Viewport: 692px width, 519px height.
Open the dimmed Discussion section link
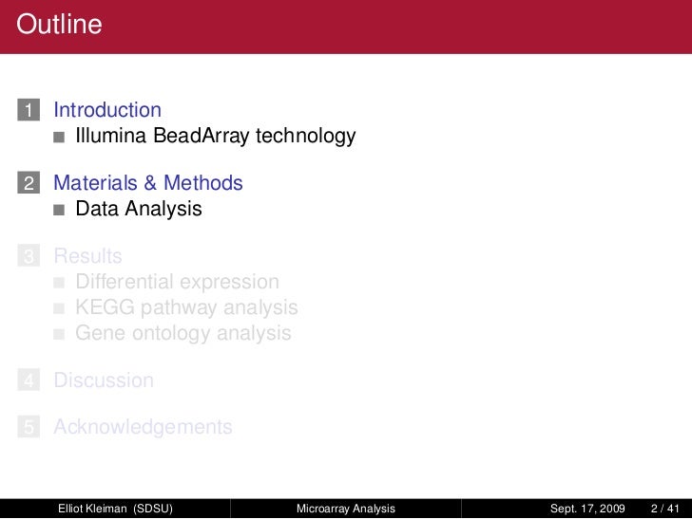coord(104,380)
